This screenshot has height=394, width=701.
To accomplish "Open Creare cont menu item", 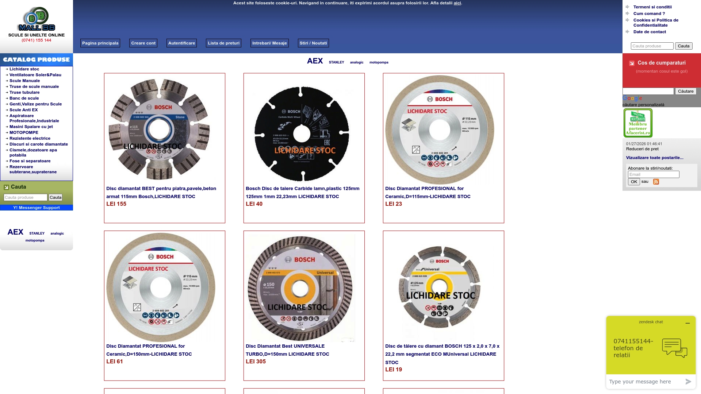I will pyautogui.click(x=143, y=43).
